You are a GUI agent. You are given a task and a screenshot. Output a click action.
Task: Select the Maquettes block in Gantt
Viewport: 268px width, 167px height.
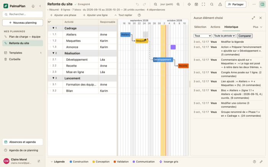point(142,41)
